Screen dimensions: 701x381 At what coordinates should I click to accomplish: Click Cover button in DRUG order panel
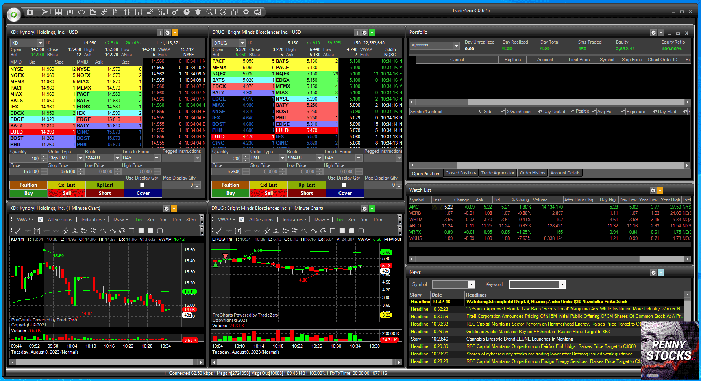pyautogui.click(x=345, y=193)
